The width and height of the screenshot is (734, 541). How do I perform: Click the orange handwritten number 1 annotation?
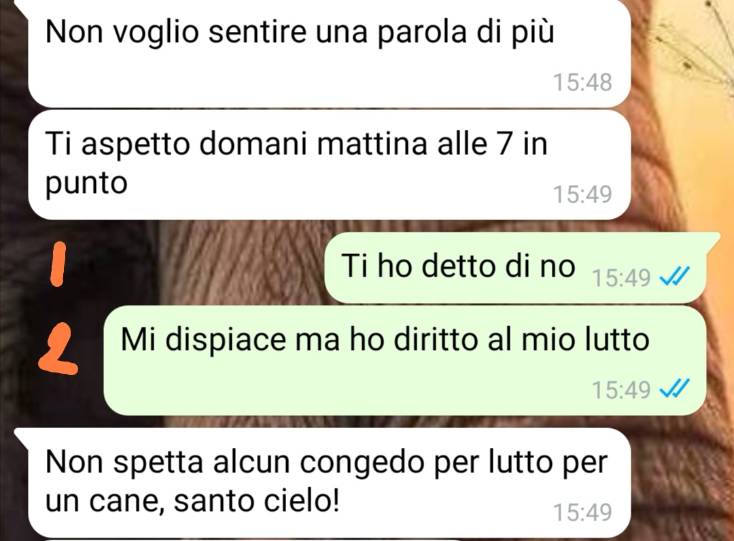coord(58,264)
